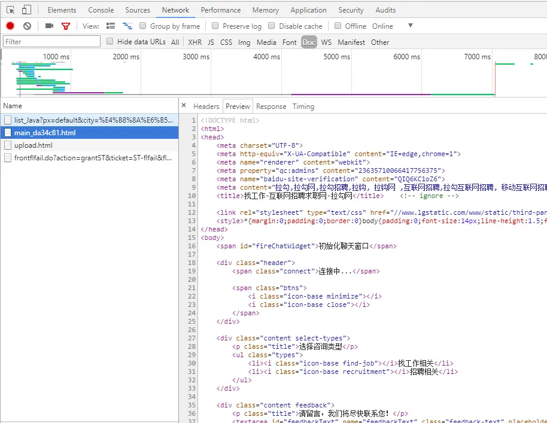Image resolution: width=547 pixels, height=423 pixels.
Task: Filter requests by XHR type
Action: coord(195,42)
